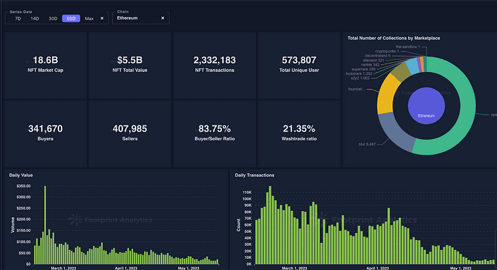
Task: Click the 407,985 Sellers value
Action: tap(130, 128)
